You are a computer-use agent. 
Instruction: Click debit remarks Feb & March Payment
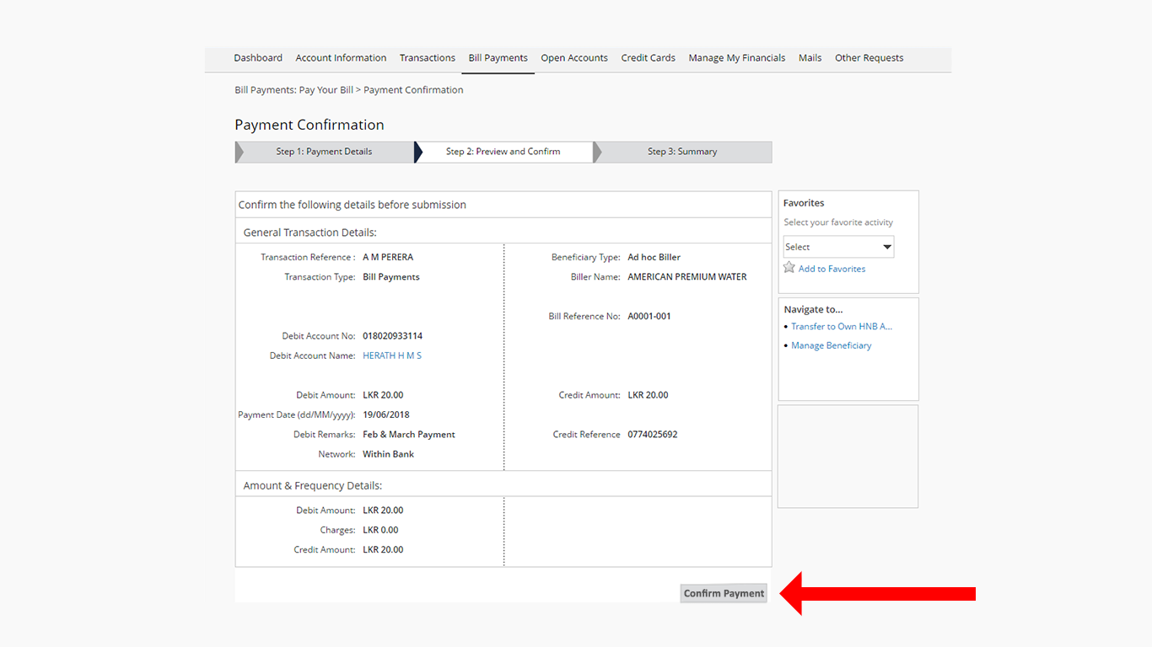tap(409, 435)
